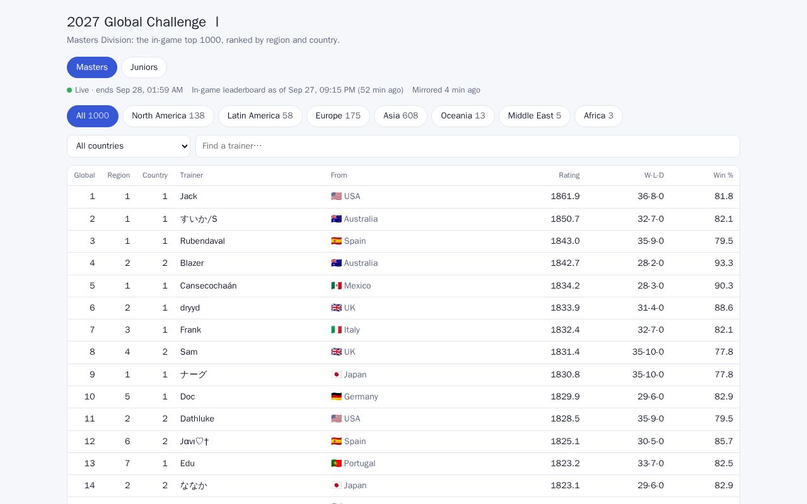Switch to the Juniors division
This screenshot has width=807, height=504.
pos(144,67)
